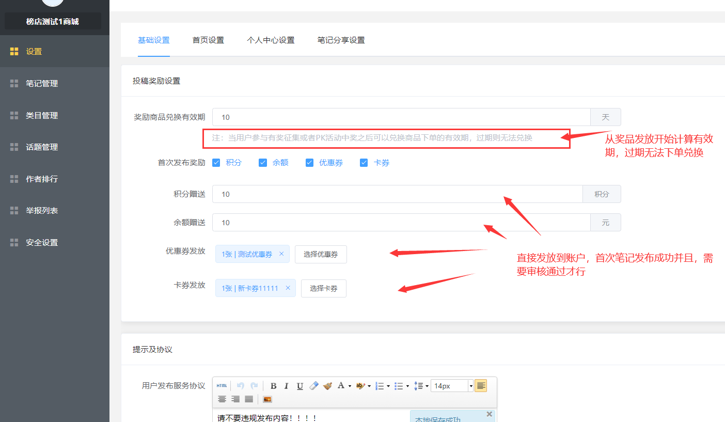Click the editor undo icon

click(240, 386)
